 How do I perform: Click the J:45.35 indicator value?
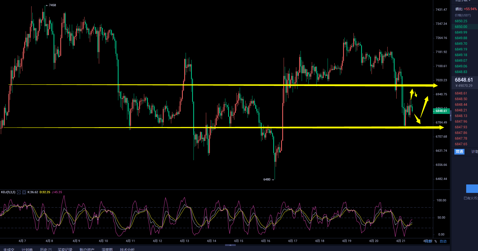click(57, 192)
